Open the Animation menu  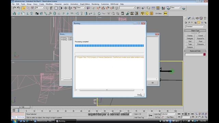coord(74,4)
